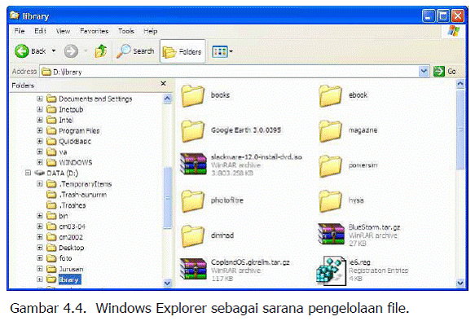Click file list scrollbar up arrow
The image size is (475, 321).
460,83
